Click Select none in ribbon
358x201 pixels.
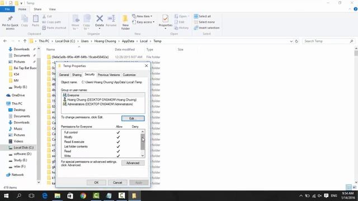[x=204, y=22]
